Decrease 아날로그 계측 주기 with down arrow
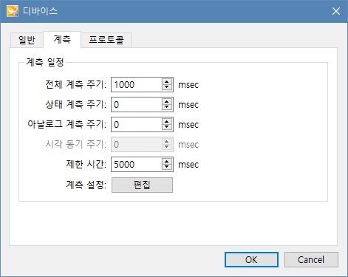The height and width of the screenshot is (277, 348). [167, 127]
